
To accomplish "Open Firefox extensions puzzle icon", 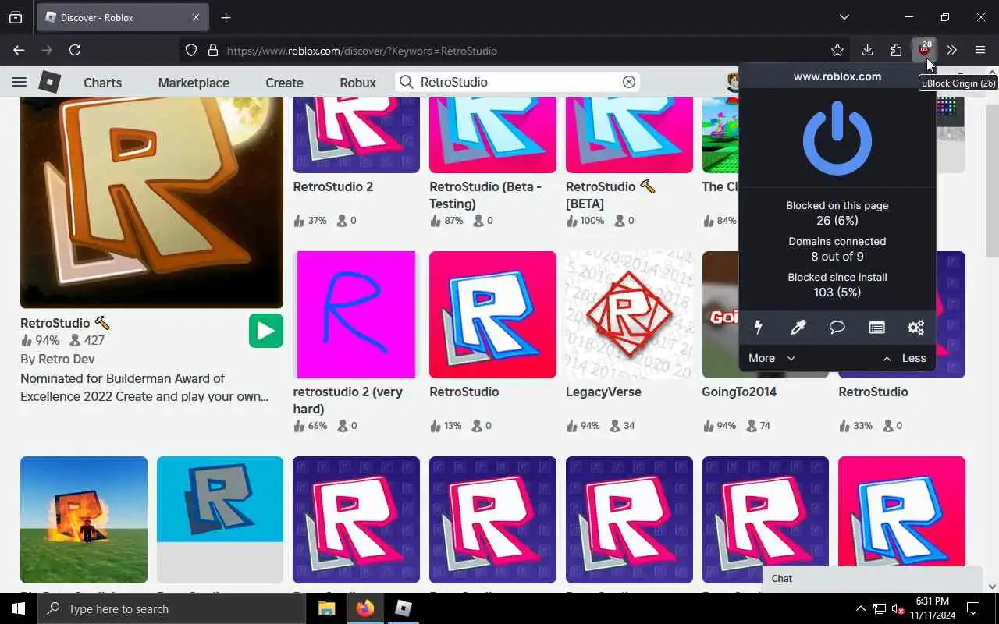I will [x=896, y=50].
